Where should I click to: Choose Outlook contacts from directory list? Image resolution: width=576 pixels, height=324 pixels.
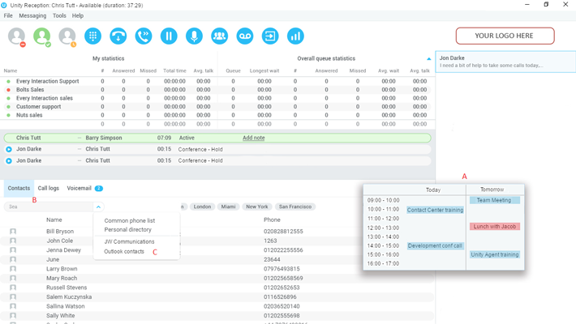[124, 251]
